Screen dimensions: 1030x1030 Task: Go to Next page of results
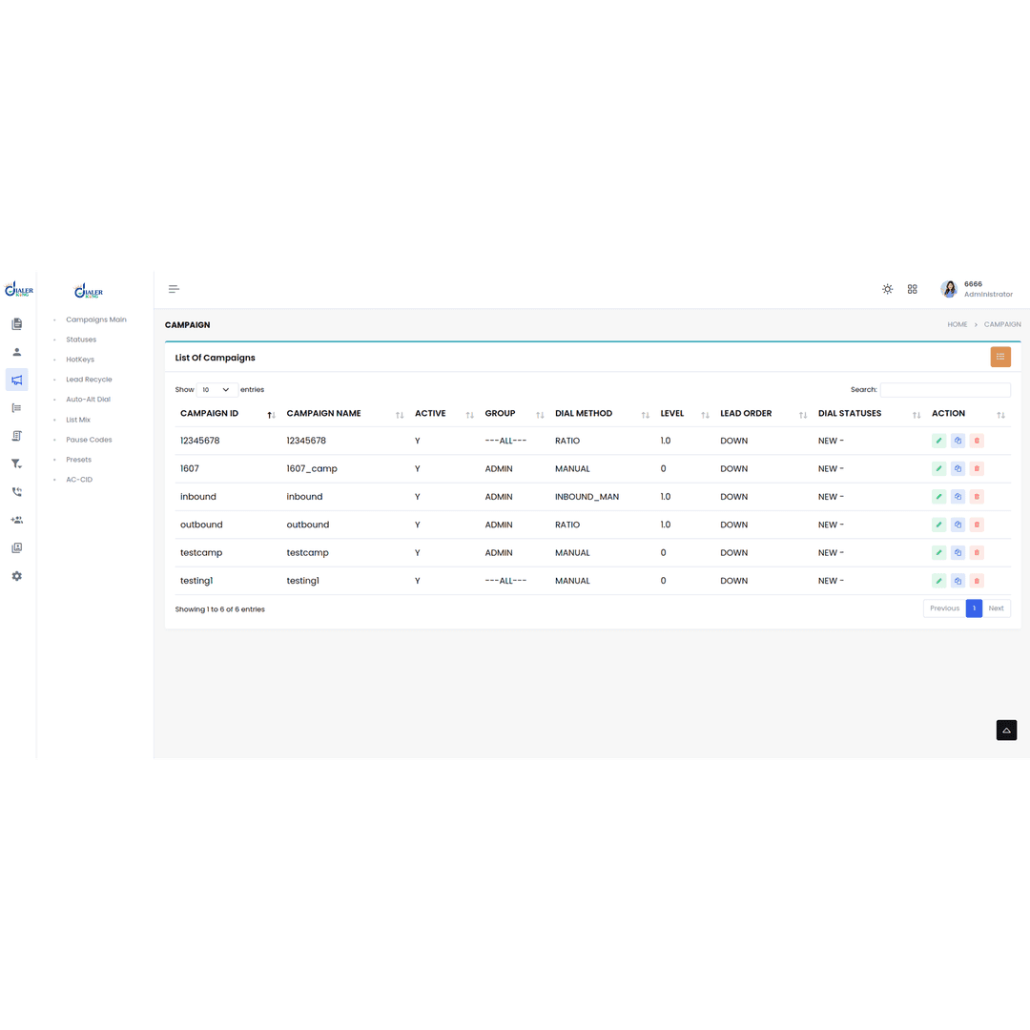pyautogui.click(x=996, y=608)
